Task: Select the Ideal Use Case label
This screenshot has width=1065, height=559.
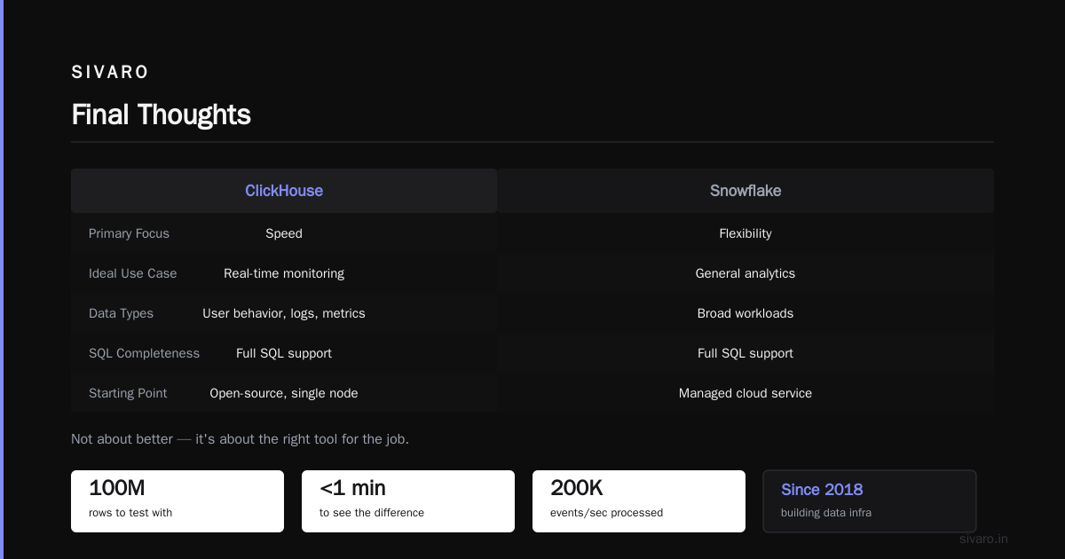Action: [132, 273]
